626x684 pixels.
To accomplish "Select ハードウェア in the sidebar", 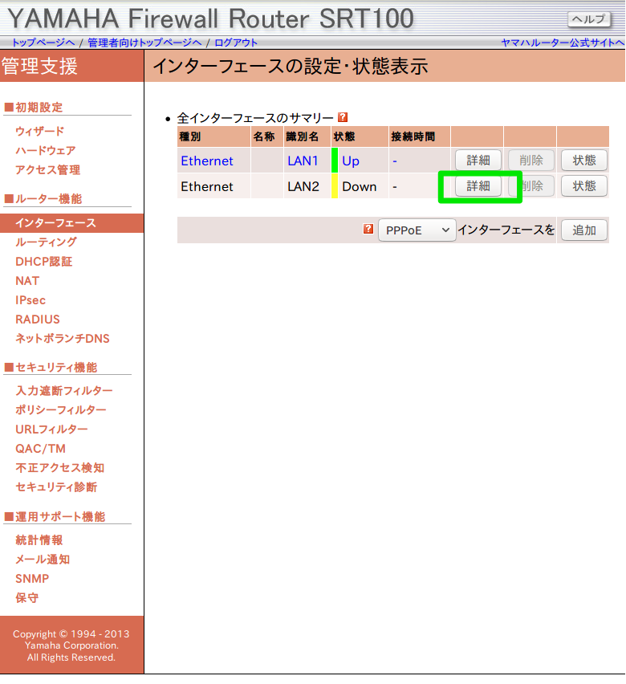I will 46,150.
